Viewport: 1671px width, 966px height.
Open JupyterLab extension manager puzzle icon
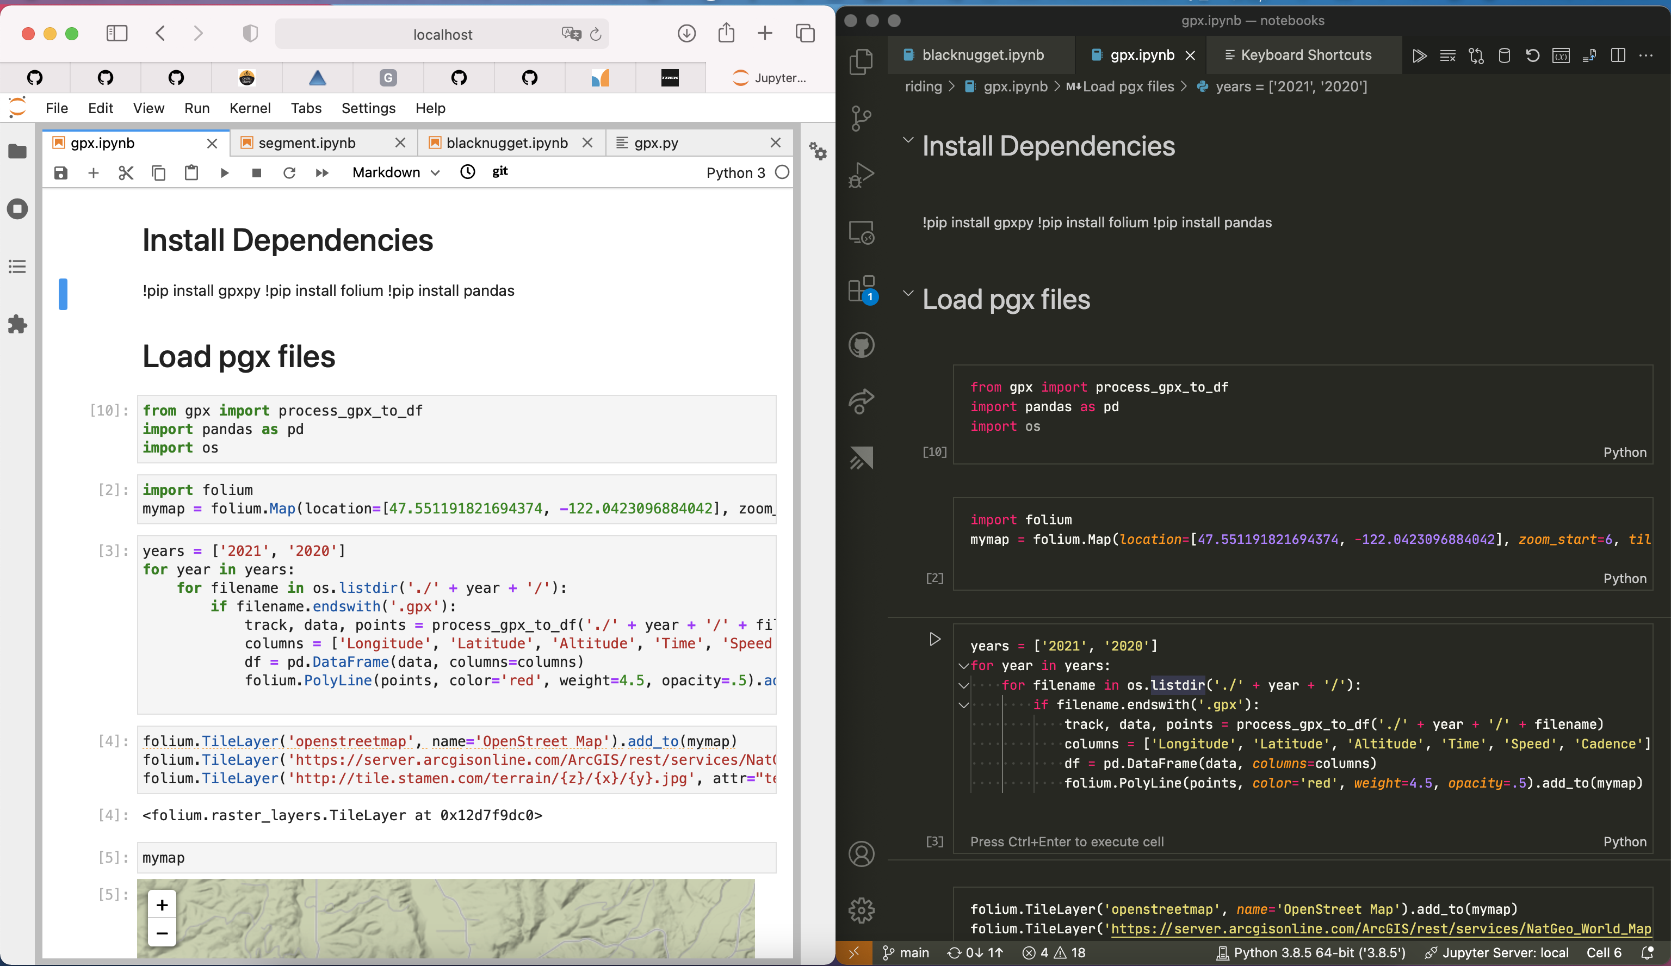pyautogui.click(x=17, y=324)
